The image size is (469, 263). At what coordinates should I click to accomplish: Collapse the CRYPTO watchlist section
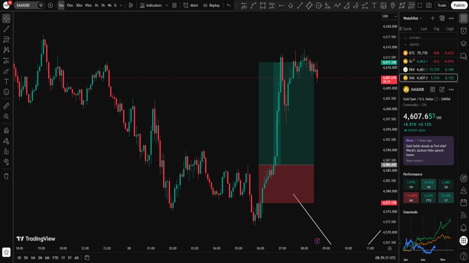[406, 45]
